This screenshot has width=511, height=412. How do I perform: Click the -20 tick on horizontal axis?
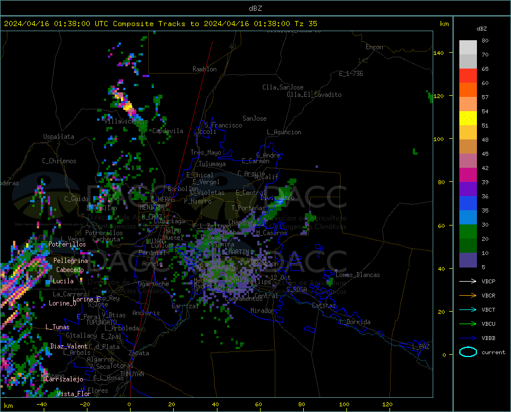click(x=85, y=404)
